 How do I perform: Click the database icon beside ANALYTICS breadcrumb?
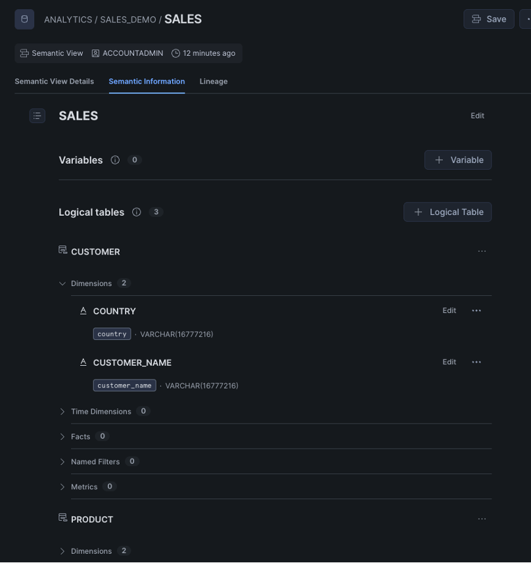24,19
